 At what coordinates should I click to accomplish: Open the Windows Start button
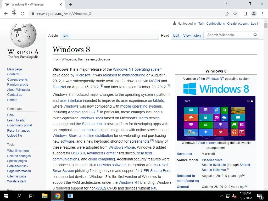point(6,196)
